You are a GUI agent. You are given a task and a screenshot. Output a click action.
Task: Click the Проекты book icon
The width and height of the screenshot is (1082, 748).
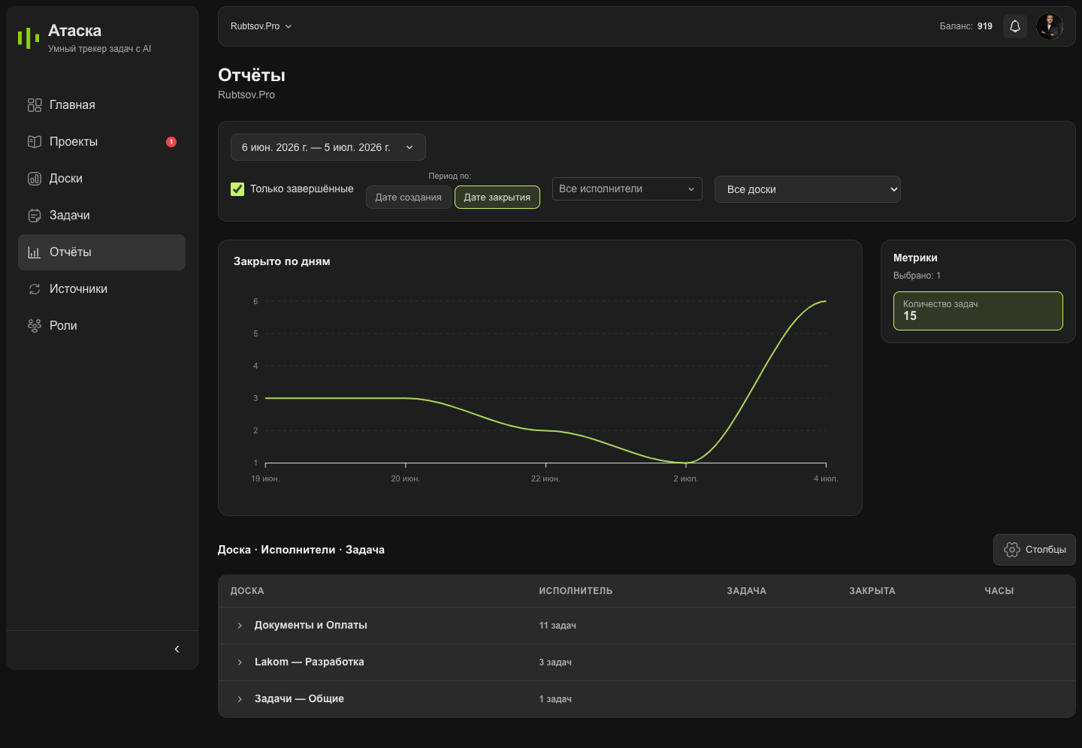(x=35, y=142)
